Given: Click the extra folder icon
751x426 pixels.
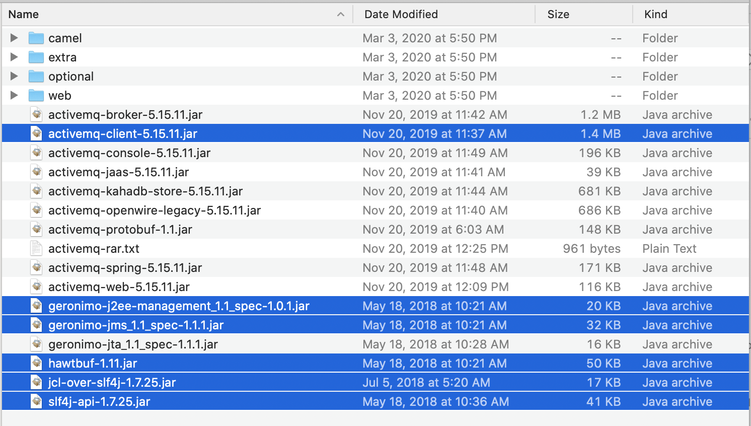Looking at the screenshot, I should point(36,57).
